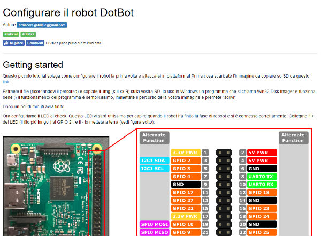Click the 'GND' label at pin 9
This screenshot has height=236, width=321.
pos(186,185)
